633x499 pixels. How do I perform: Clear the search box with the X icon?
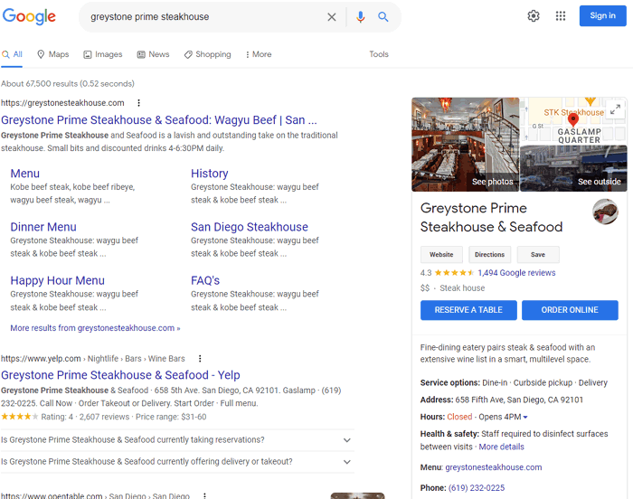click(332, 17)
